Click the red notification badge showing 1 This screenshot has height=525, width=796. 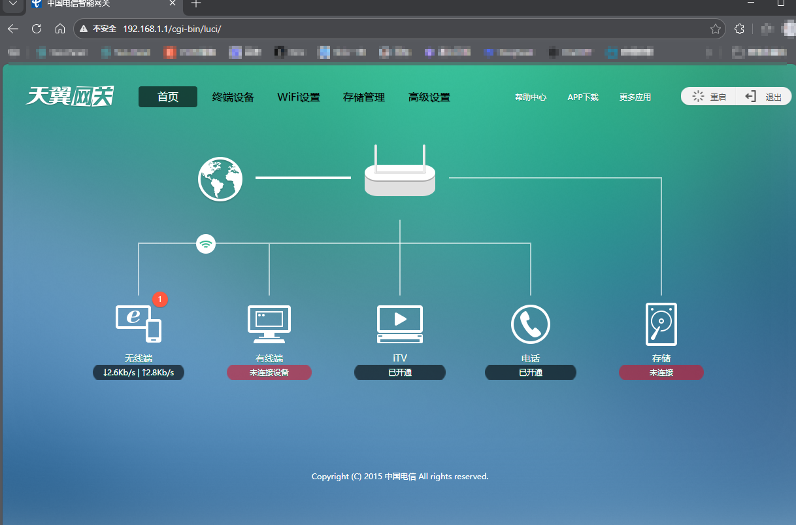[x=160, y=299]
